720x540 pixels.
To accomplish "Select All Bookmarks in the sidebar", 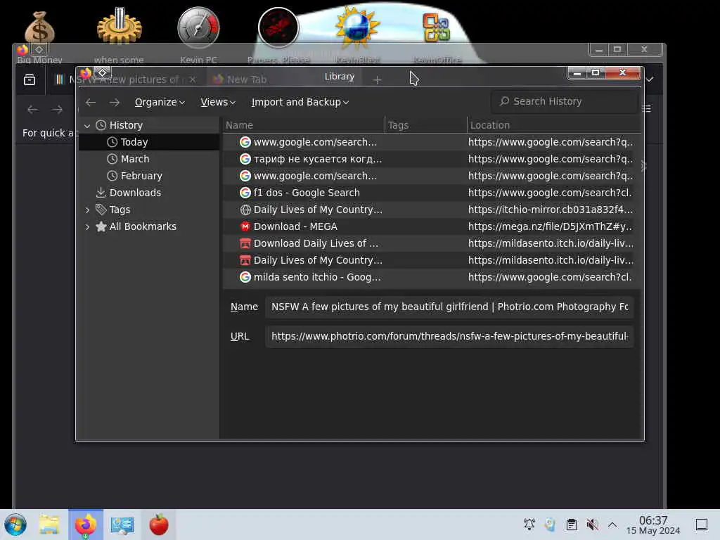I will (143, 227).
